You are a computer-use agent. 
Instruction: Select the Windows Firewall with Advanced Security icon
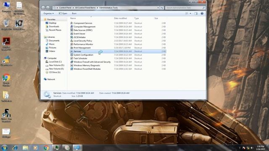click(x=72, y=62)
